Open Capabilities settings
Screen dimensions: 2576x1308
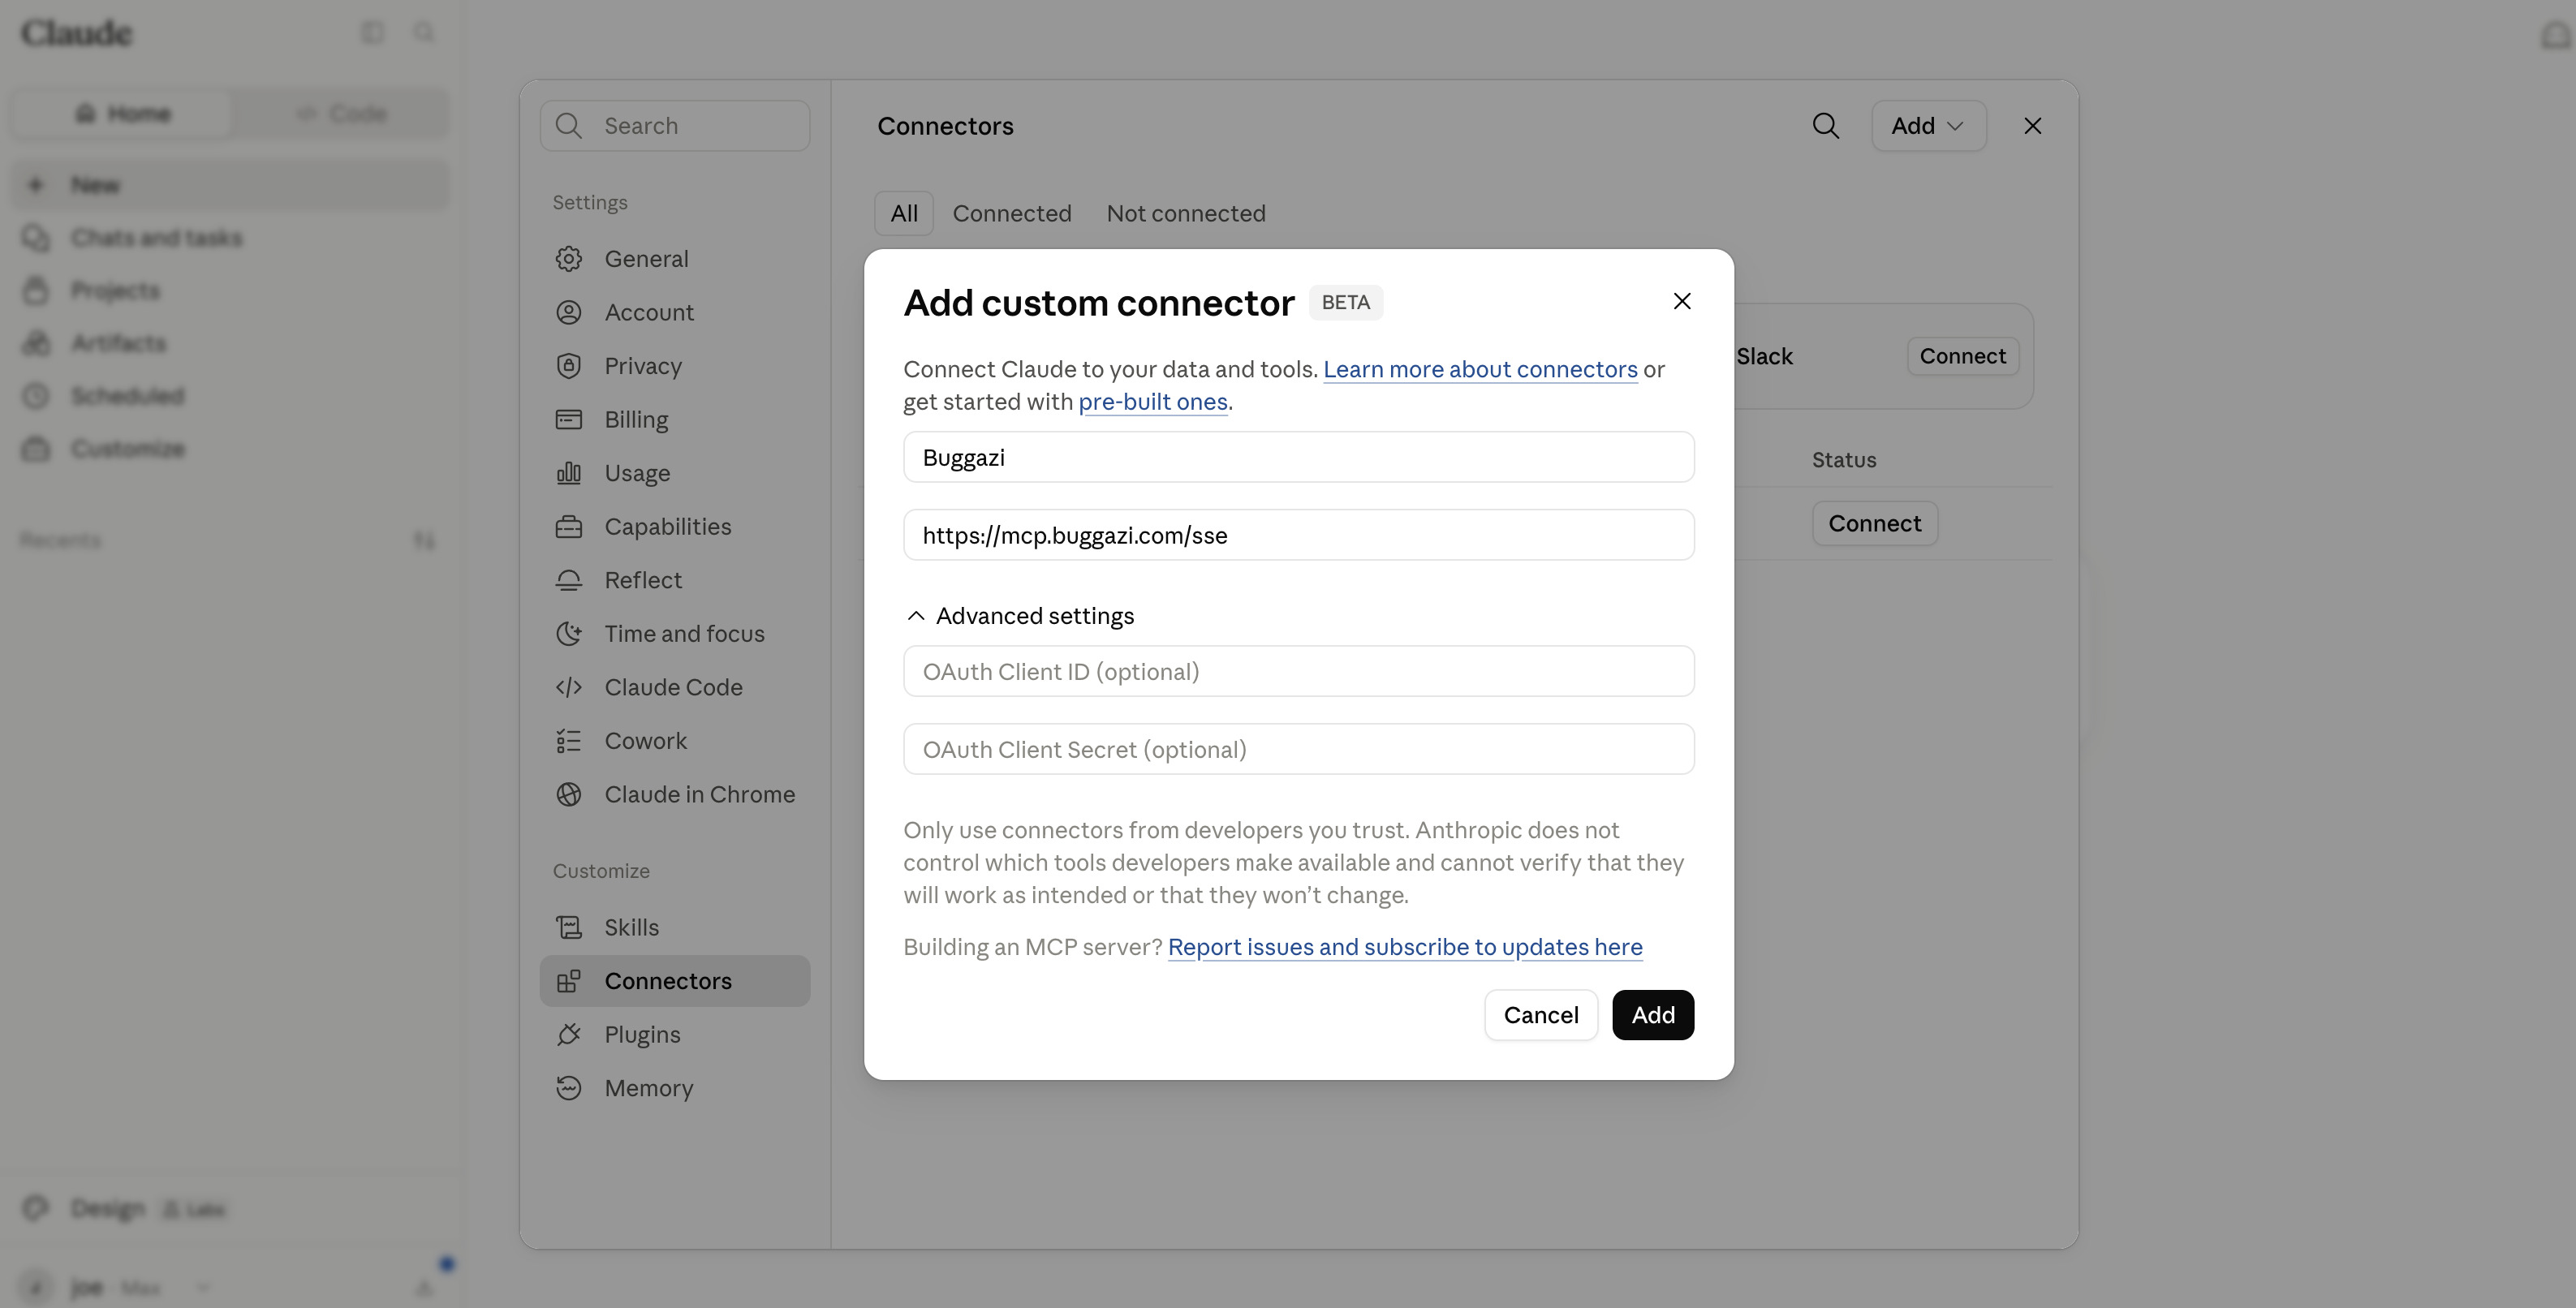(675, 527)
